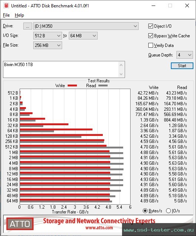Click the Read column header
Screen dimensions: 196x236
(x=182, y=88)
